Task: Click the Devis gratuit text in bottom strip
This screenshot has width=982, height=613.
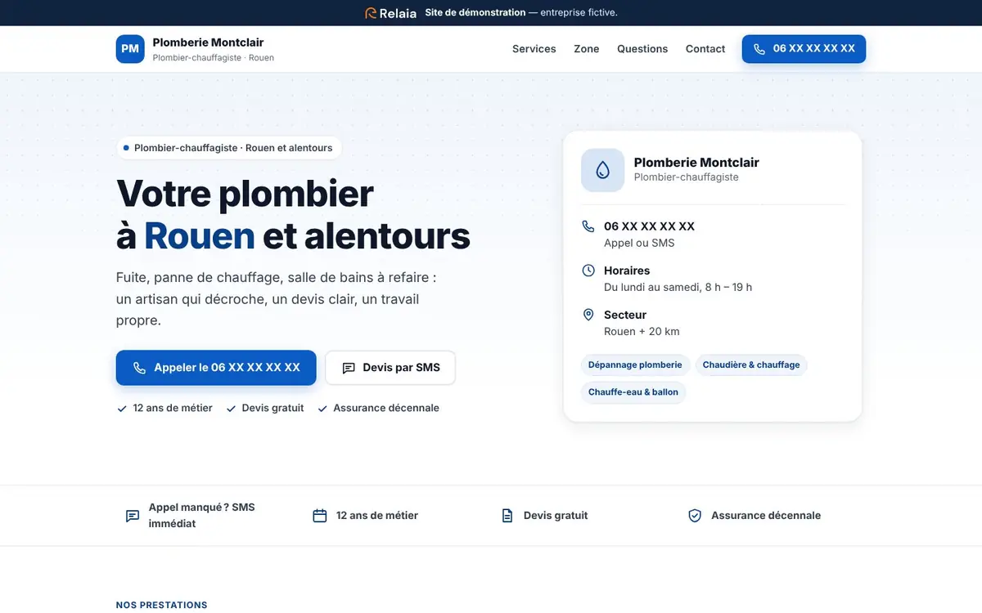Action: click(x=556, y=516)
